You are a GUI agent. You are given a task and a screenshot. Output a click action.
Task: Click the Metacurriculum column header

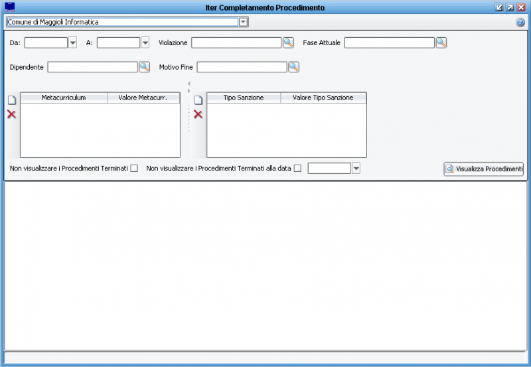click(64, 98)
